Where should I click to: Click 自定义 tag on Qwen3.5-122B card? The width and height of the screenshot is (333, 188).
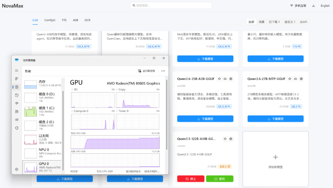[x=225, y=166]
